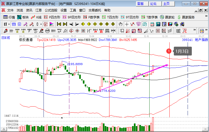Select the red fan lines tool
Screen dimensions: 209x132
(x=128, y=31)
